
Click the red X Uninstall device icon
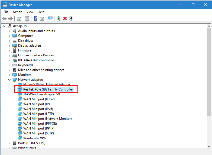65,18
